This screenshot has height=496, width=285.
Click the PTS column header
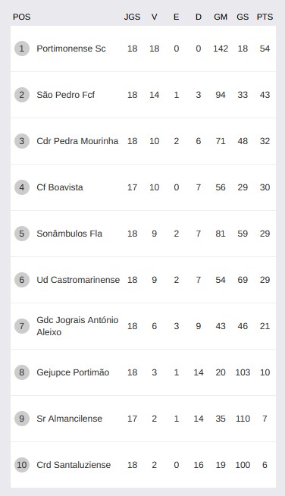pyautogui.click(x=265, y=17)
